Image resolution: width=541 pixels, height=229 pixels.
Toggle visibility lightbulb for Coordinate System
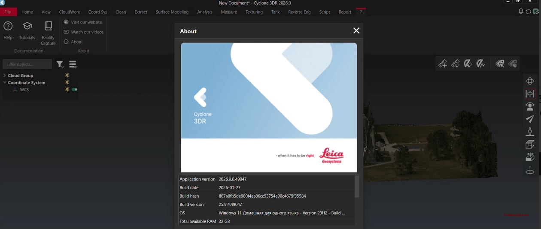(x=67, y=82)
